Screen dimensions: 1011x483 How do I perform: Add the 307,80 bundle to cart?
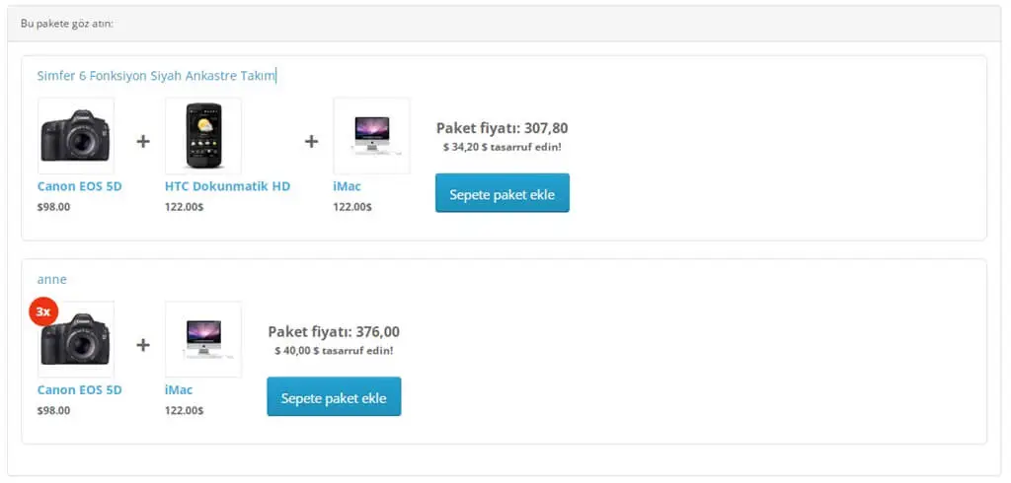(x=503, y=192)
